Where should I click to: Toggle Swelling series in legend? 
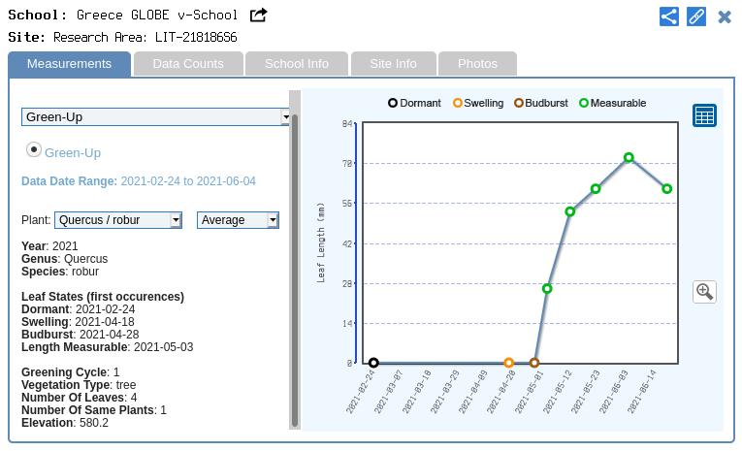coord(458,103)
